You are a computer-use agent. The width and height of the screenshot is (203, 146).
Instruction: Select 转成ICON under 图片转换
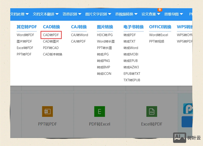(x=104, y=74)
